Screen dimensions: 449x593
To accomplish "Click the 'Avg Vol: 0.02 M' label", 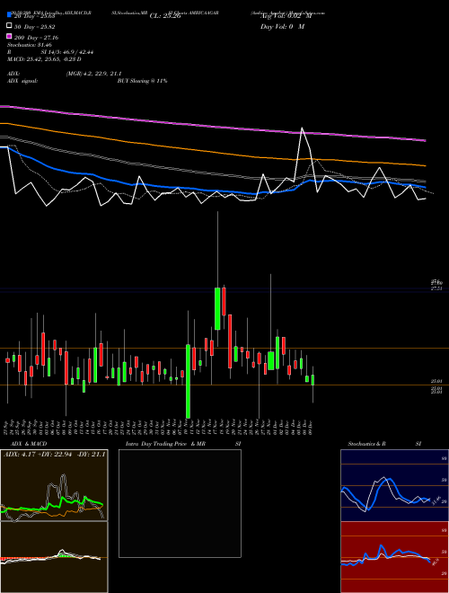I will click(x=286, y=16).
